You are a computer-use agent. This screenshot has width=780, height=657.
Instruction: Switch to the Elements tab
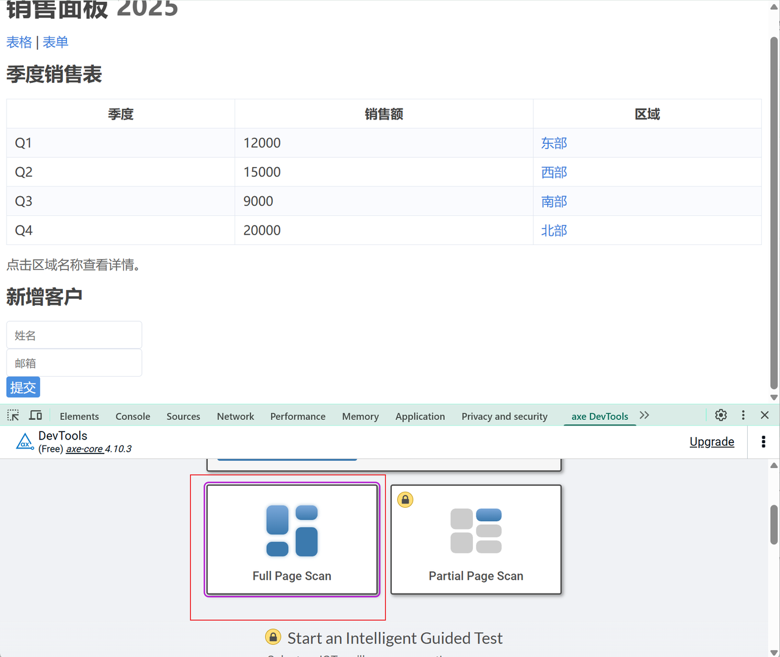click(79, 416)
